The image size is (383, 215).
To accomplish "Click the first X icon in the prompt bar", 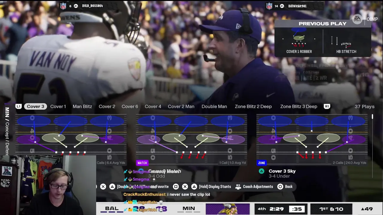I will 103,186.
